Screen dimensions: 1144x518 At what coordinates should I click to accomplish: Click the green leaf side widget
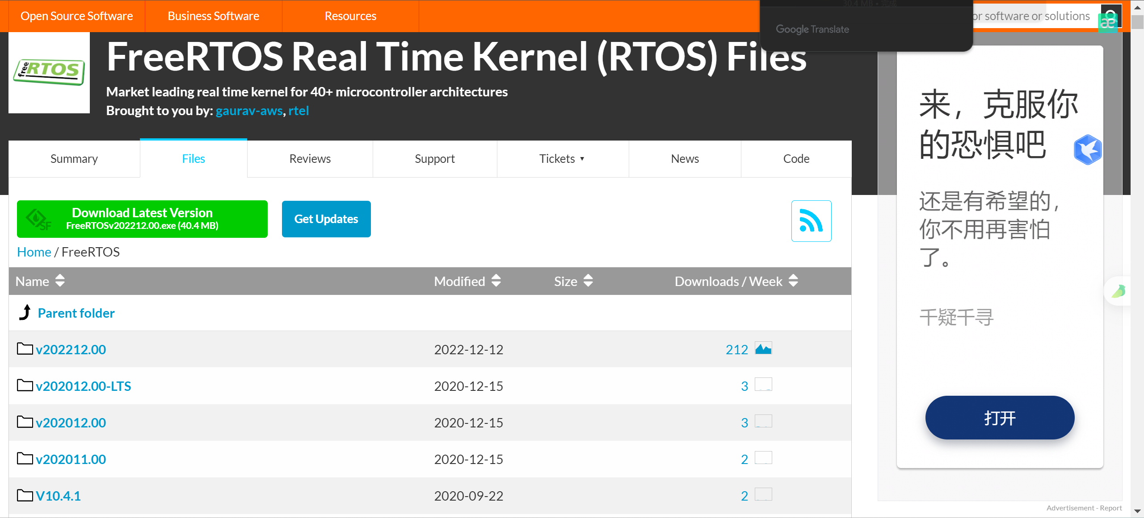coord(1119,291)
